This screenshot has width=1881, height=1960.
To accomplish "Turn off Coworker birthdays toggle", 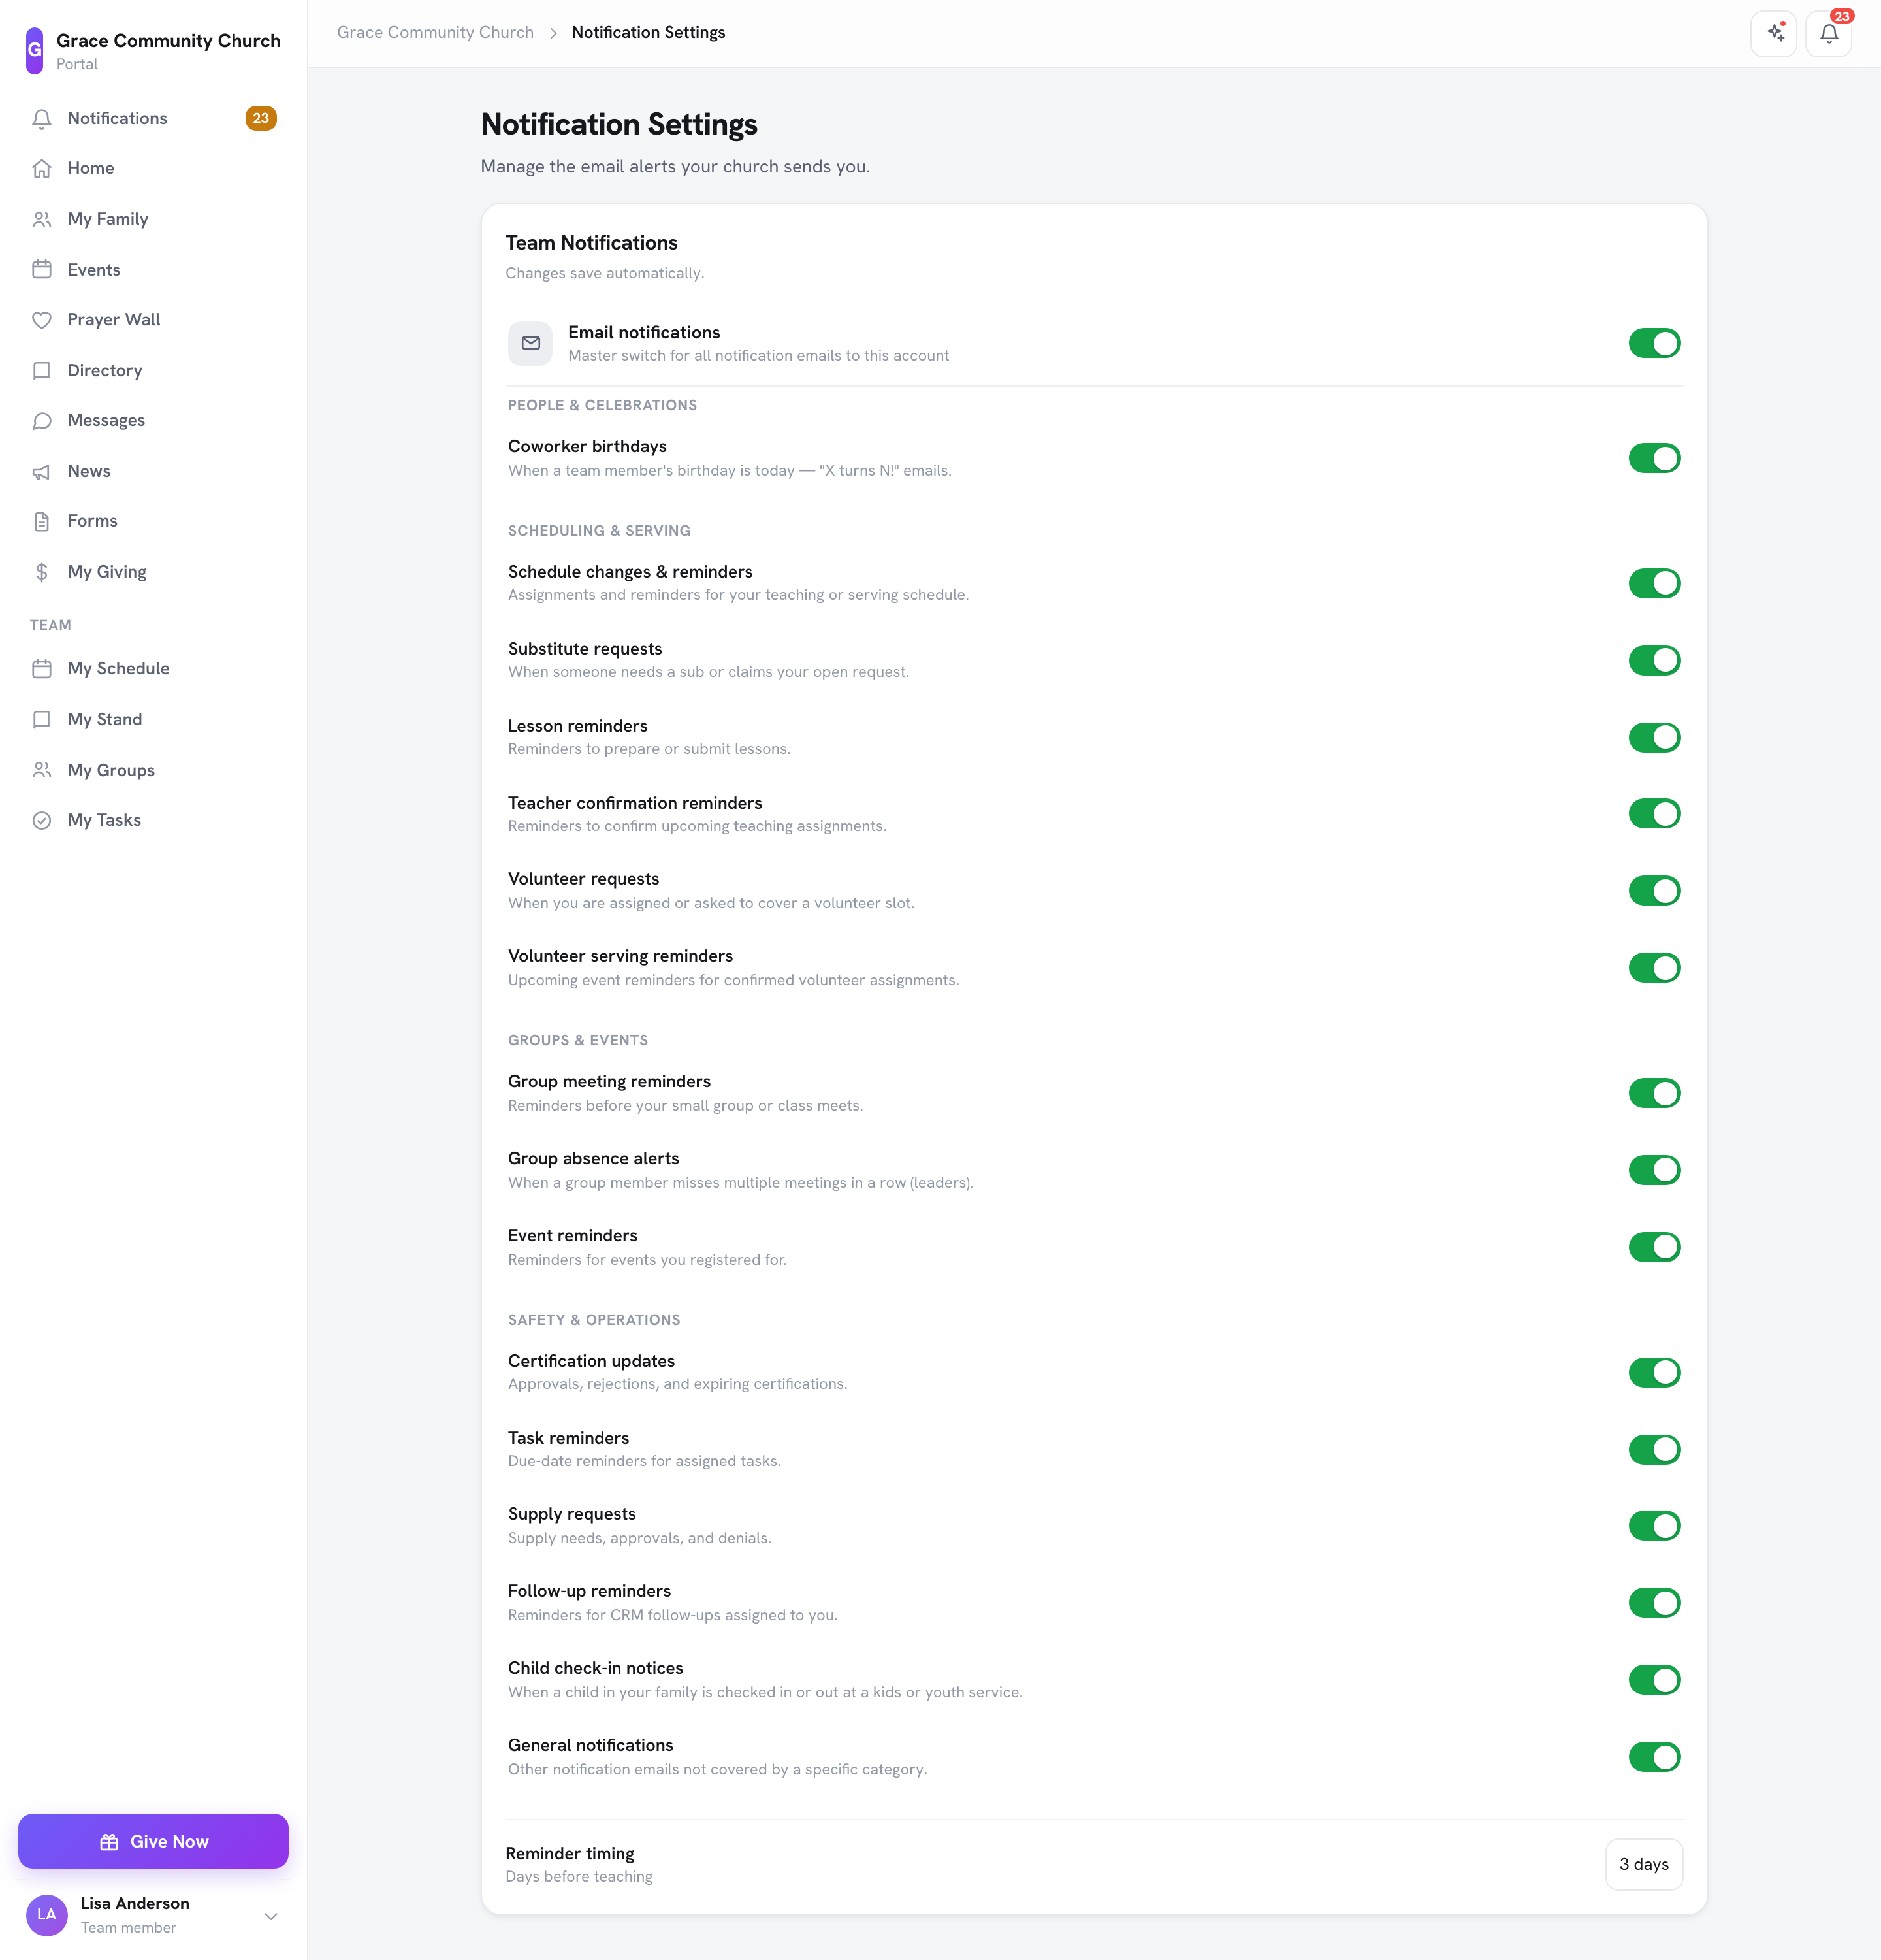I will click(1654, 458).
